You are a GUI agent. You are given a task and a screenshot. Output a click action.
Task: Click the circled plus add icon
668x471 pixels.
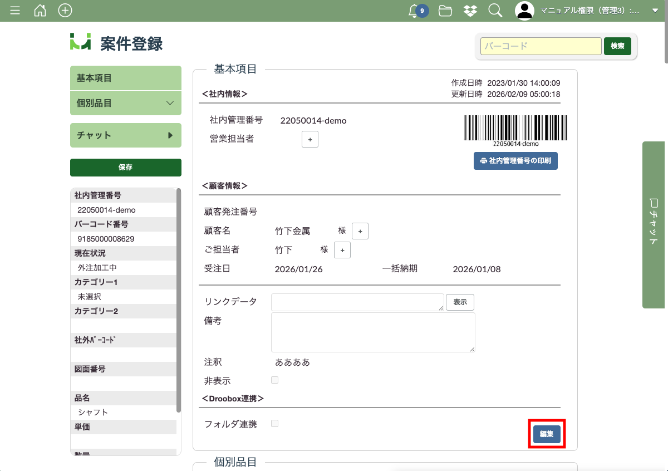pyautogui.click(x=65, y=11)
